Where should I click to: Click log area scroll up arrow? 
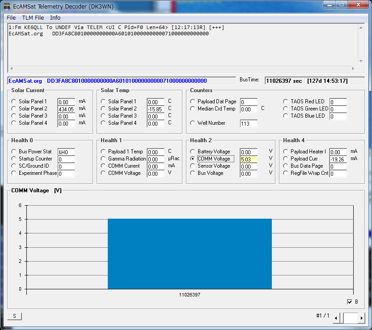(361, 28)
